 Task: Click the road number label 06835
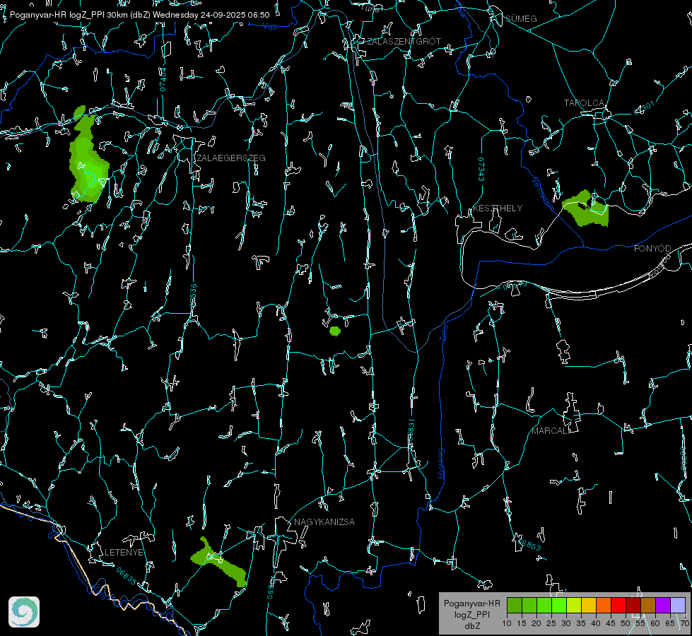pyautogui.click(x=127, y=577)
